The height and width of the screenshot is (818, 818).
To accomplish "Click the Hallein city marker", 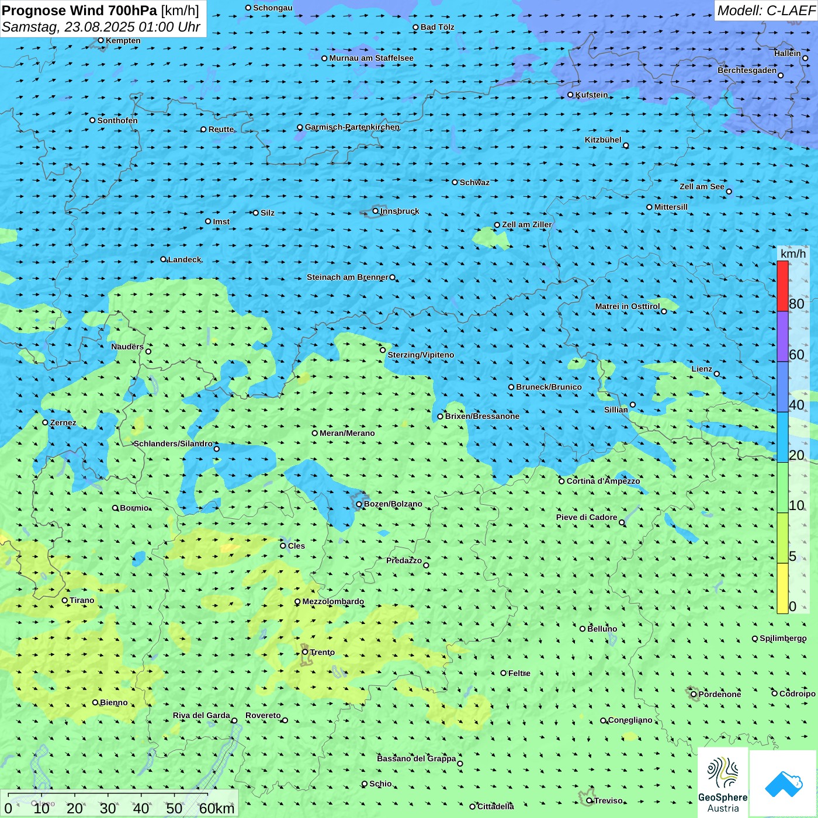I will pyautogui.click(x=805, y=58).
